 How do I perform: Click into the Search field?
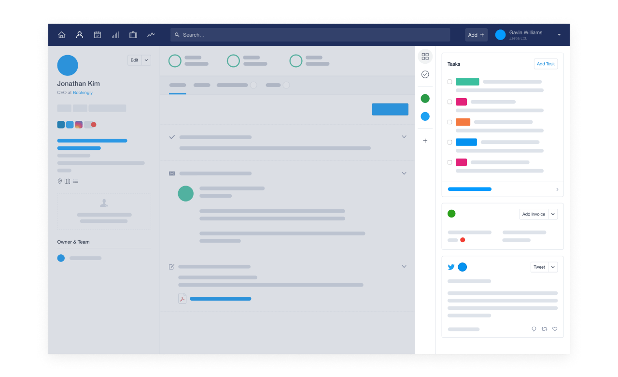pos(310,35)
